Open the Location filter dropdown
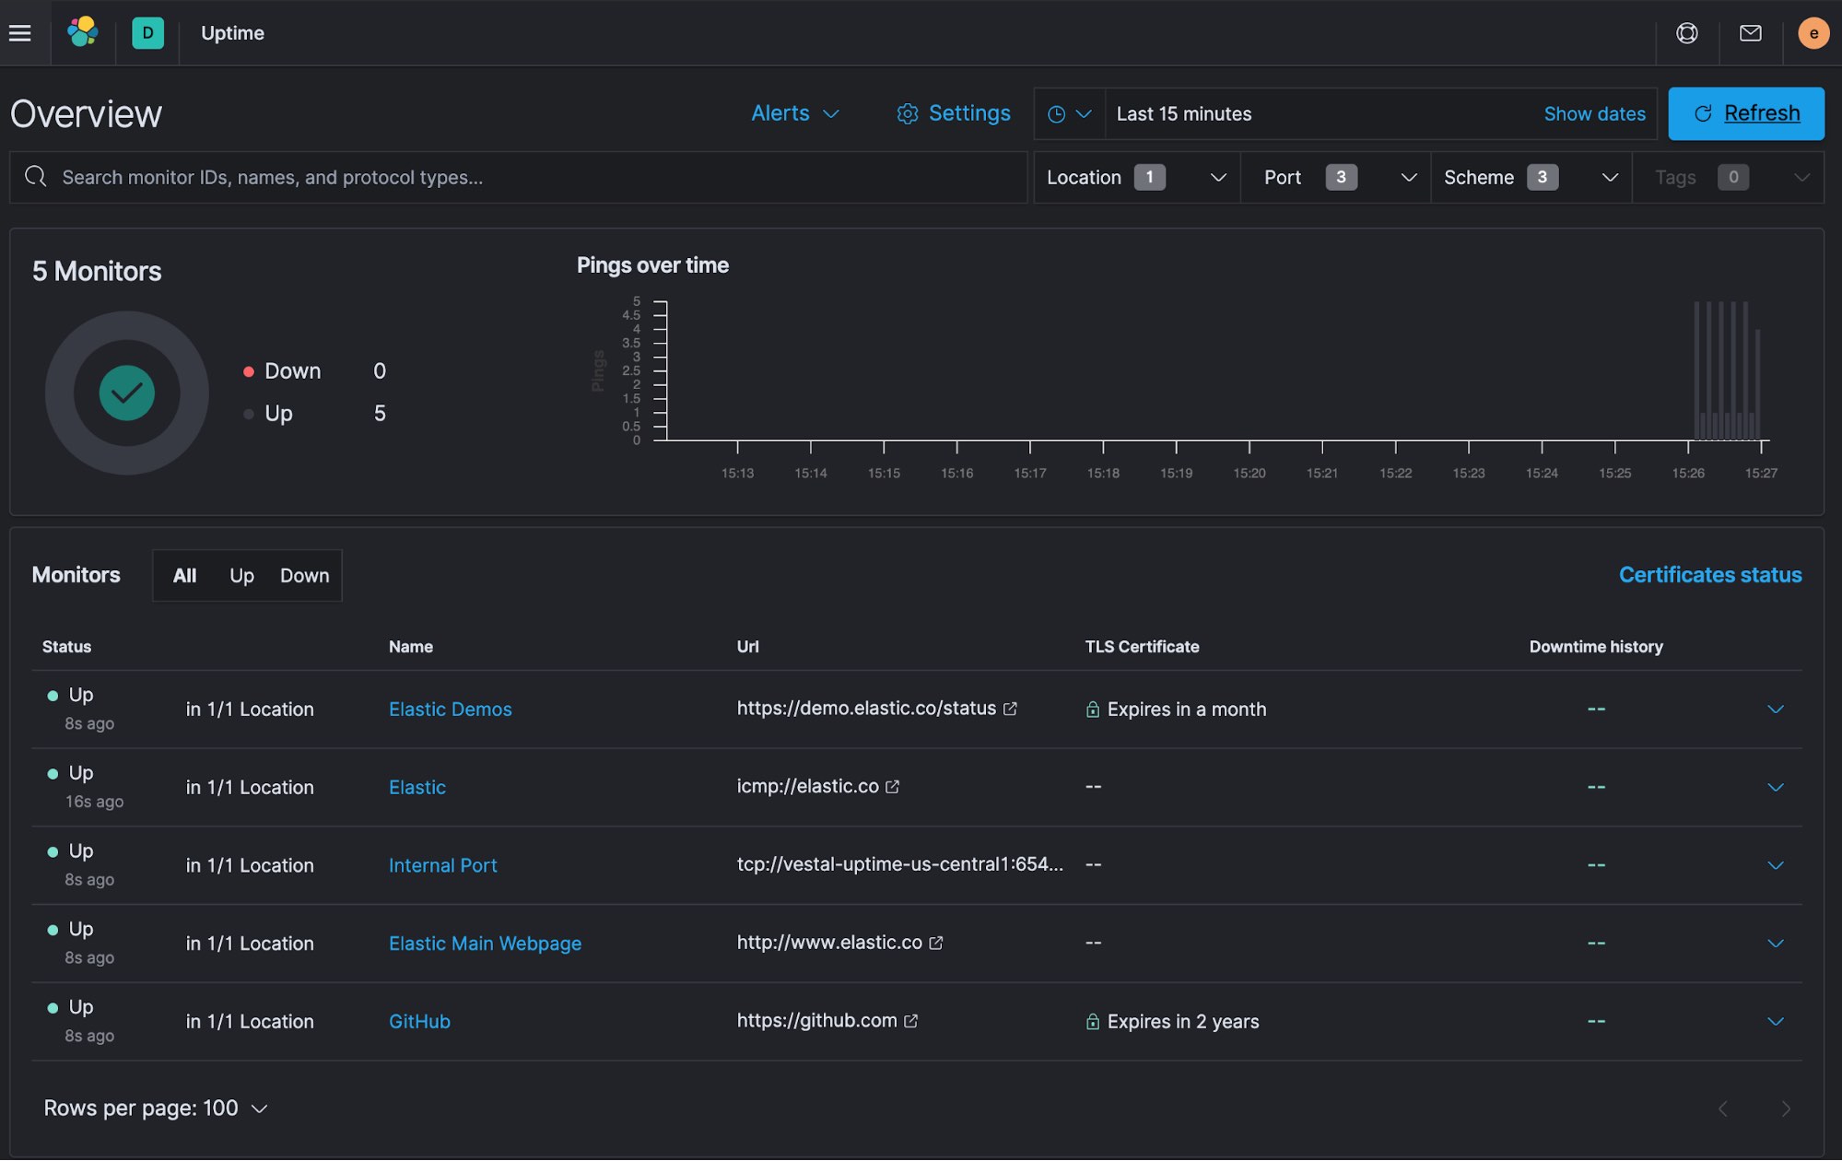 pos(1137,177)
